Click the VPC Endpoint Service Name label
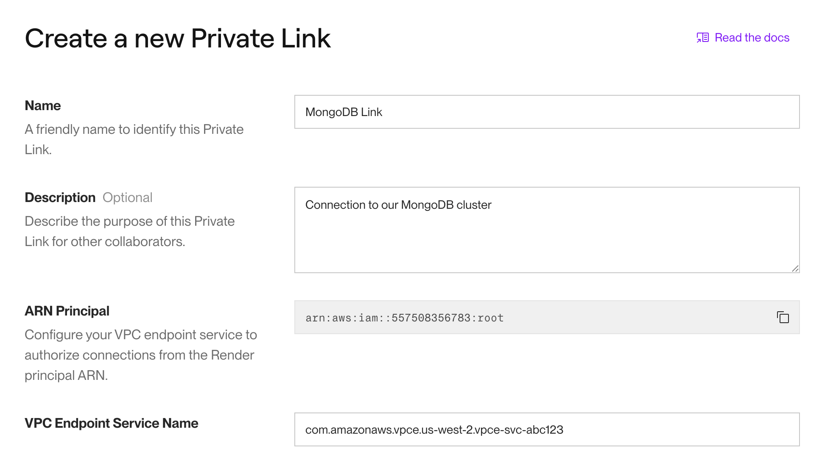The image size is (822, 465). coord(112,423)
